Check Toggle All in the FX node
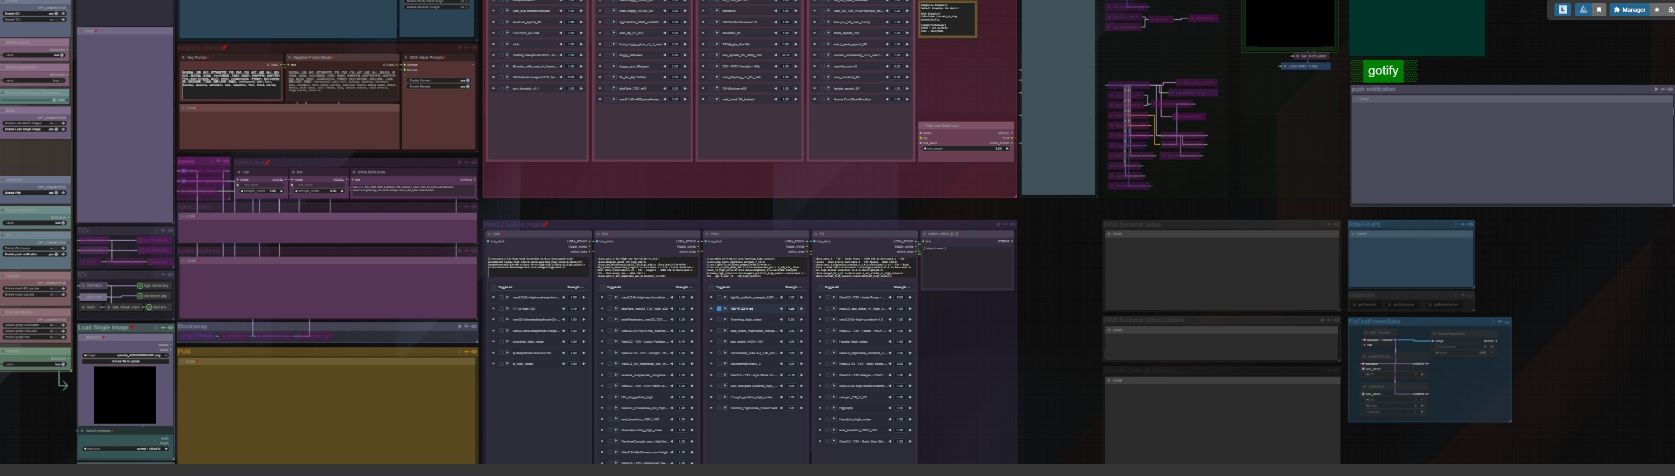 pos(821,287)
